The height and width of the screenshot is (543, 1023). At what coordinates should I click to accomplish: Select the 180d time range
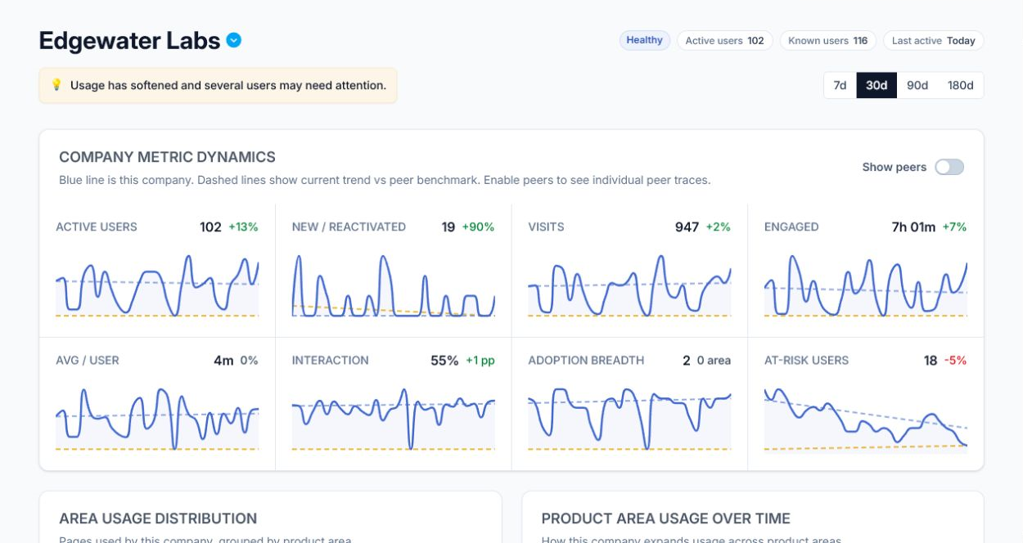click(961, 85)
